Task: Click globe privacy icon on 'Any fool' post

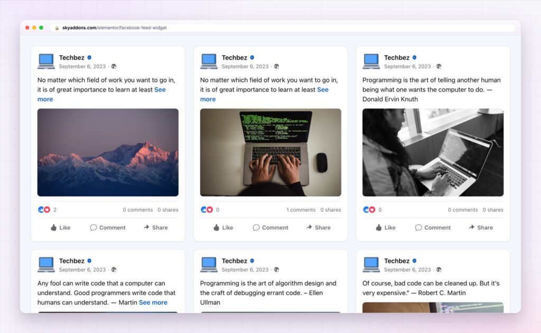Action: 114,270
